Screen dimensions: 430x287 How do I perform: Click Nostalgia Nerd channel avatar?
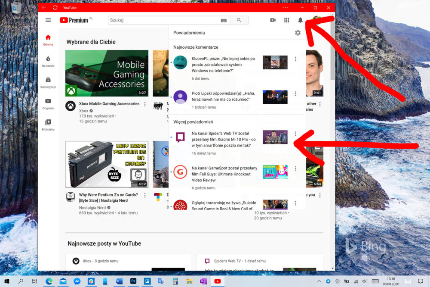71,197
